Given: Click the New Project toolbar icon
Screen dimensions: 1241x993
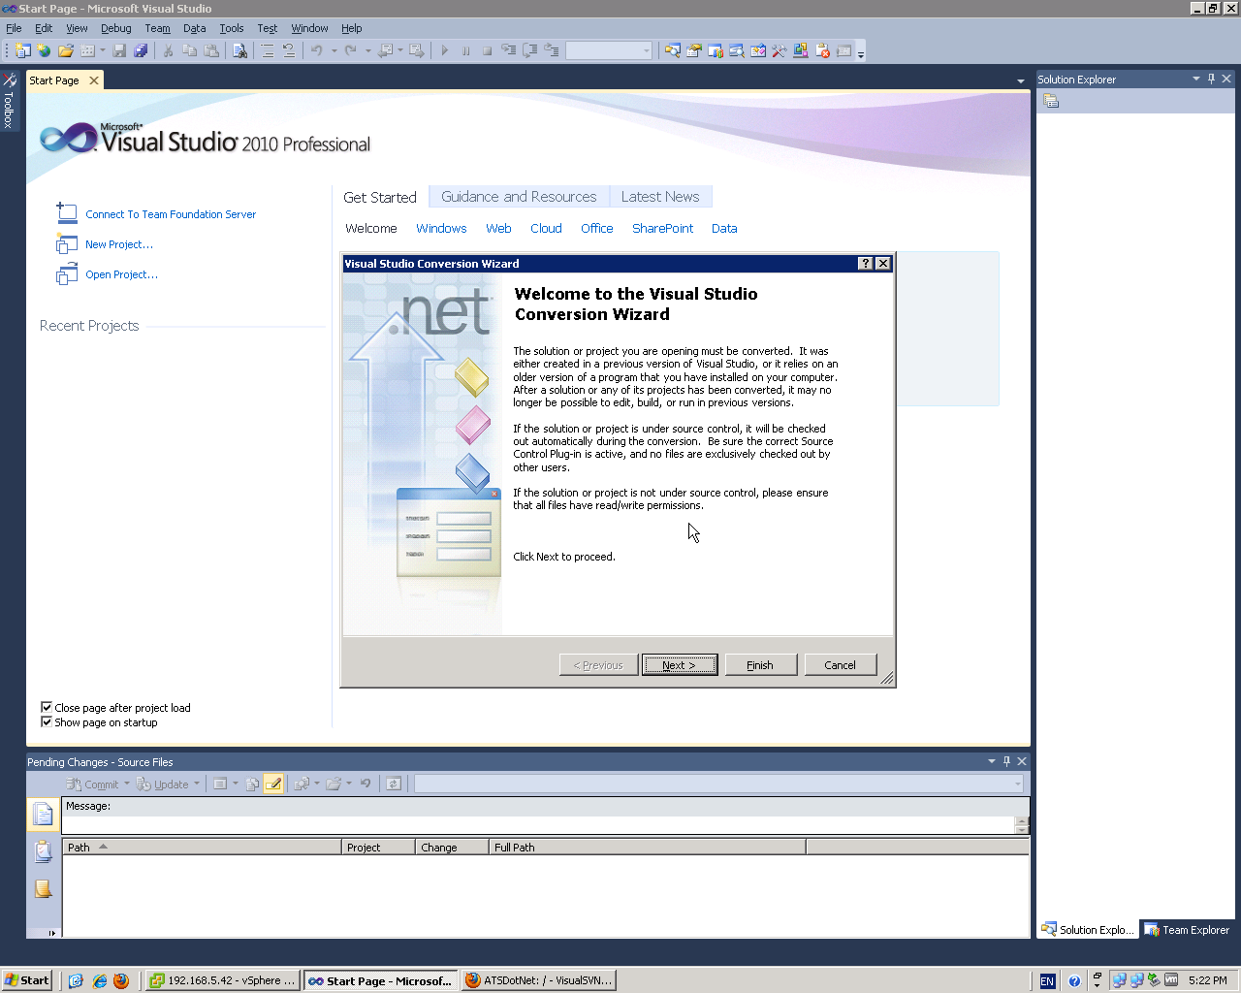Looking at the screenshot, I should click(22, 50).
